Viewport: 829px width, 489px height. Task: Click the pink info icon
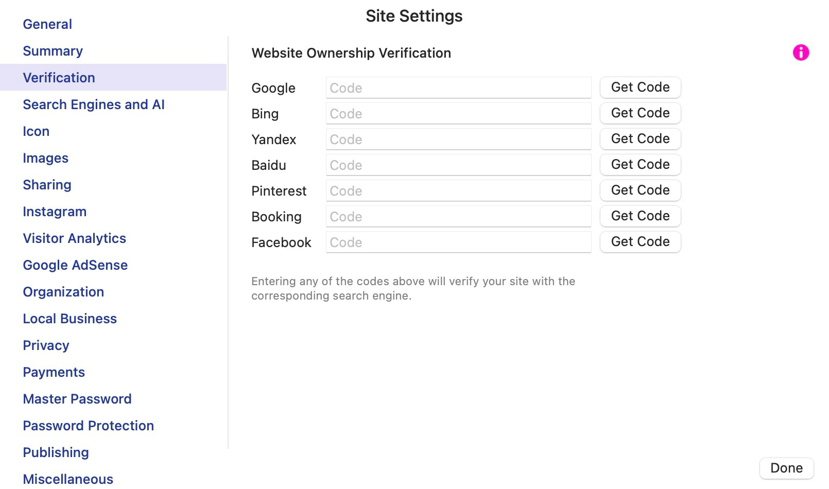801,53
